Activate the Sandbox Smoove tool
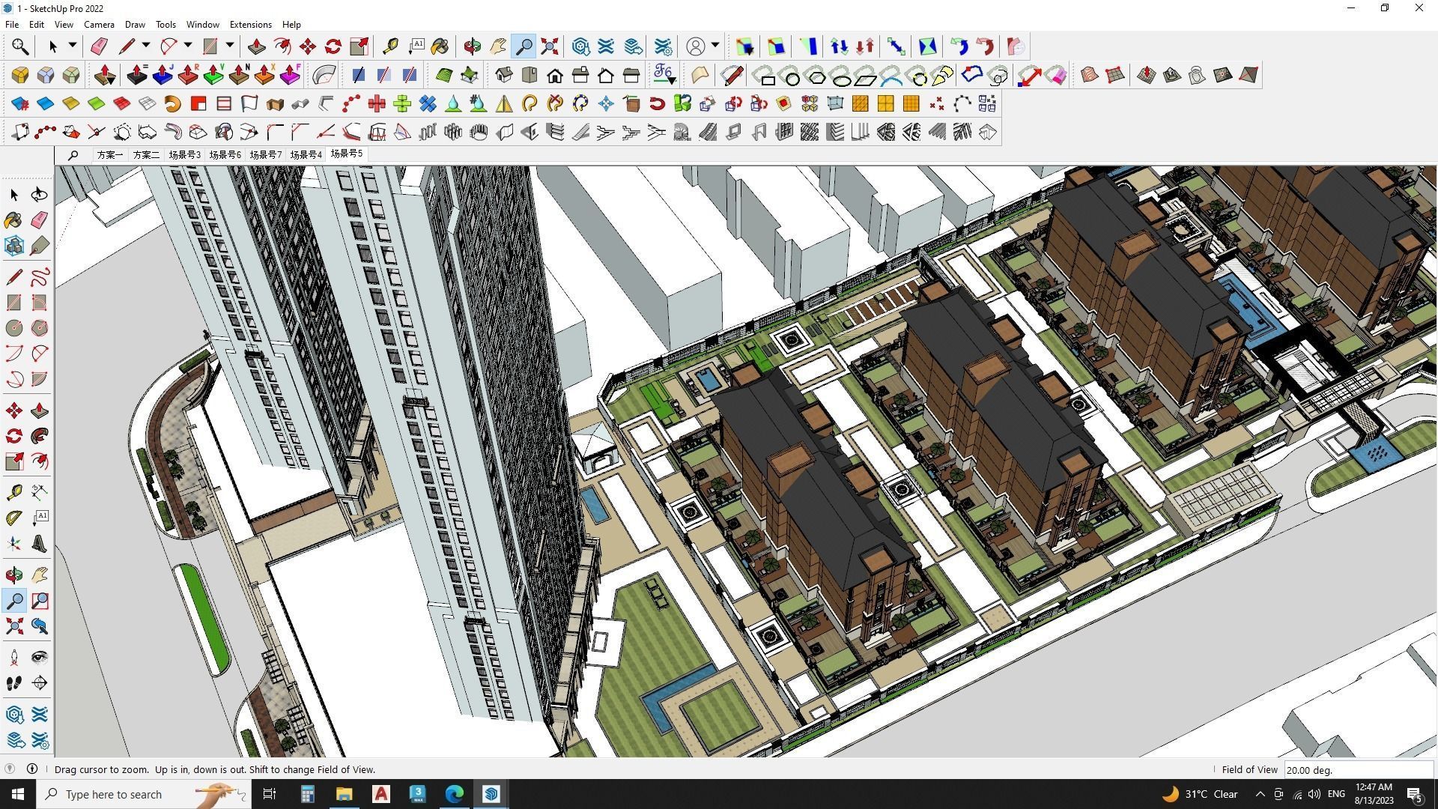 point(1146,75)
